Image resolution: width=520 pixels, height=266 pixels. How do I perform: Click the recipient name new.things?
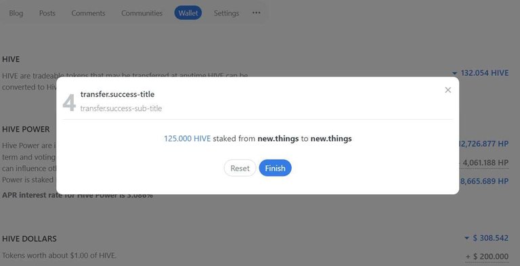coord(331,139)
